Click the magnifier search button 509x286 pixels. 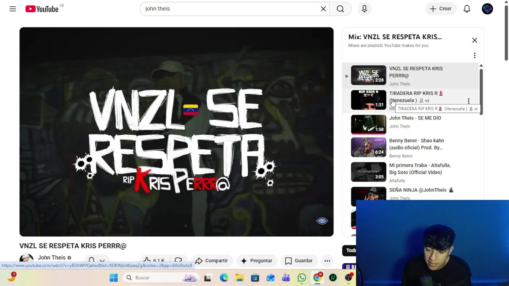click(x=340, y=9)
